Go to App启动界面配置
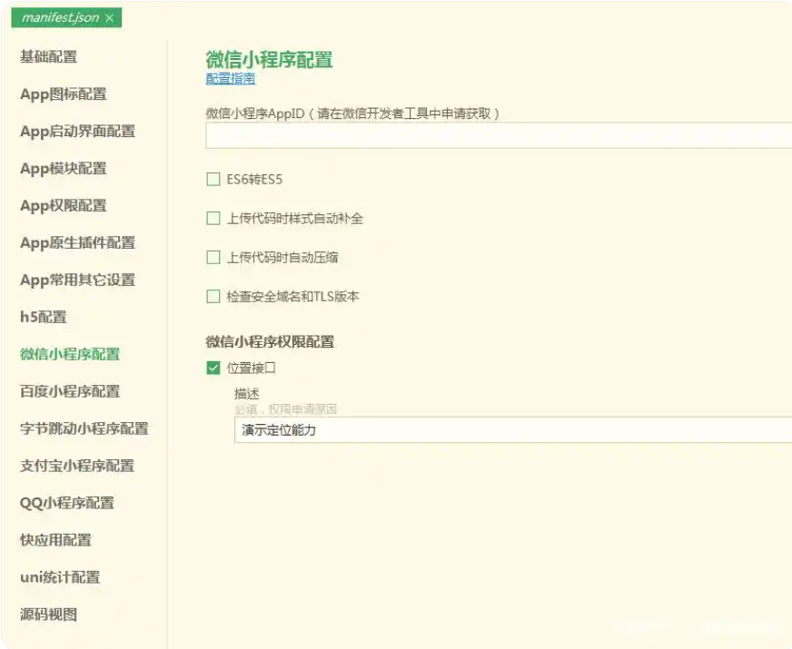Image resolution: width=792 pixels, height=649 pixels. (78, 132)
